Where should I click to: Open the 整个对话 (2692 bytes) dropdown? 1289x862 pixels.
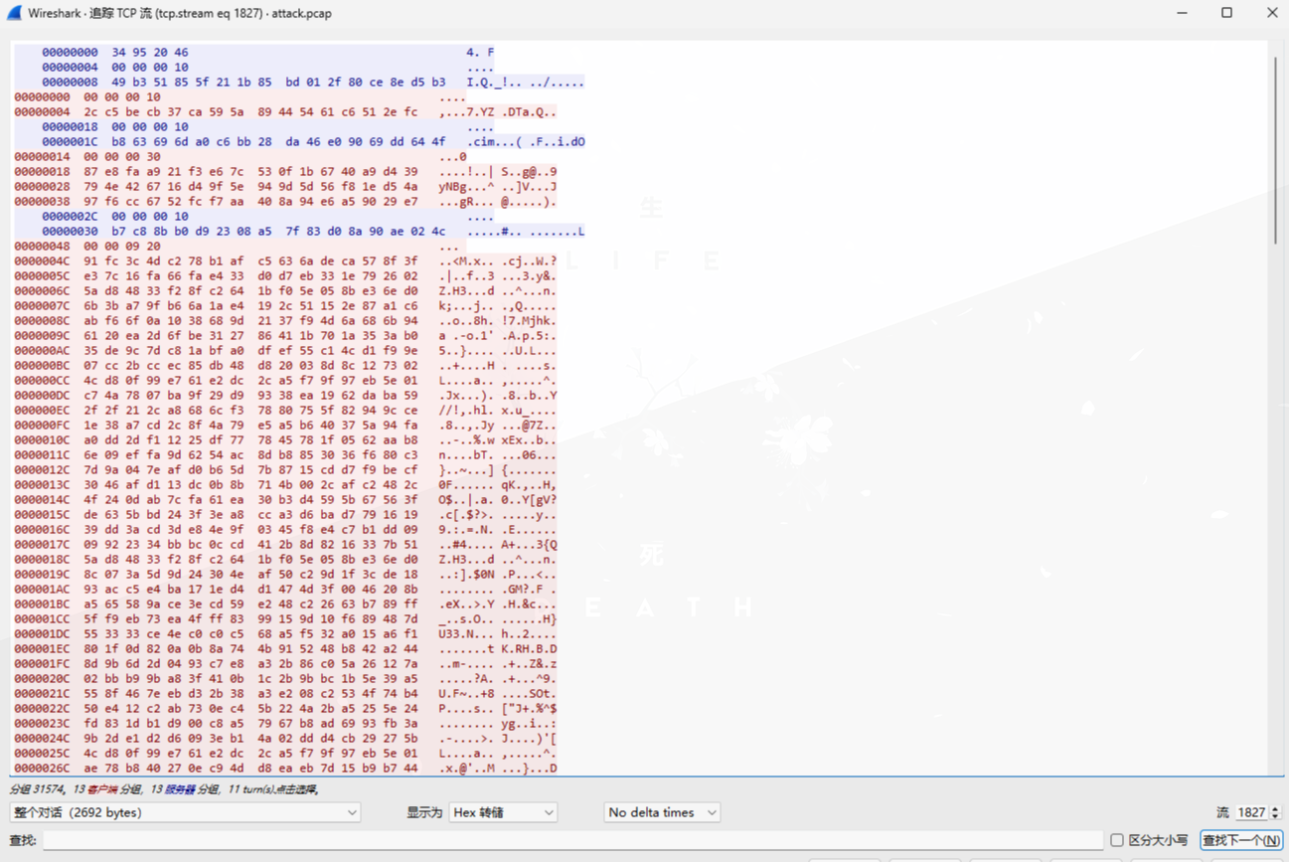(x=185, y=812)
